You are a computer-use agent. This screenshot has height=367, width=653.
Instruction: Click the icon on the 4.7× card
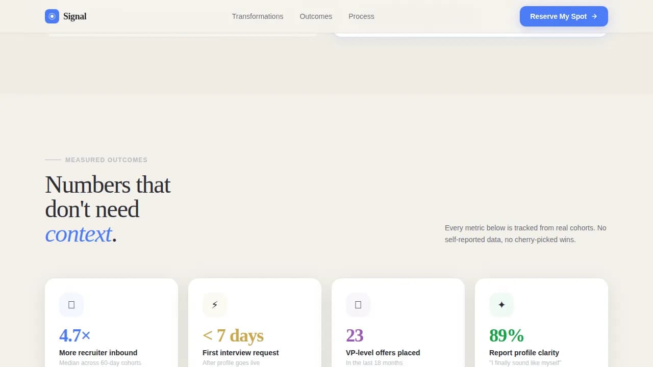click(71, 305)
